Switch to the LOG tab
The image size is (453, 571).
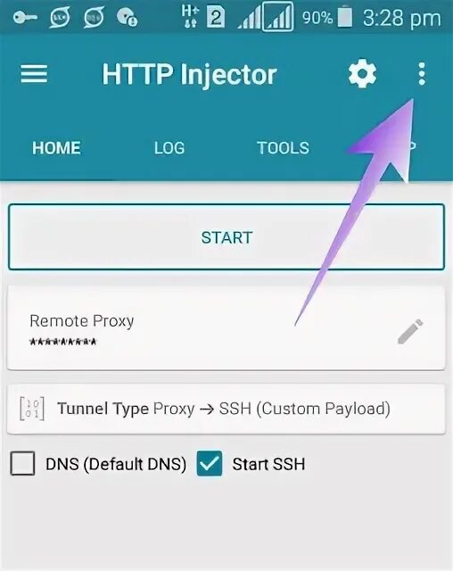pos(169,148)
